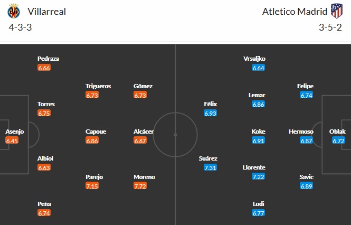Image resolution: width=351 pixels, height=225 pixels.
Task: Select Moreno's 7.72 rating badge
Action: click(x=140, y=186)
